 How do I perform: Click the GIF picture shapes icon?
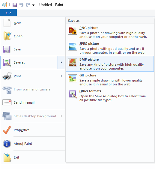(x=73, y=78)
